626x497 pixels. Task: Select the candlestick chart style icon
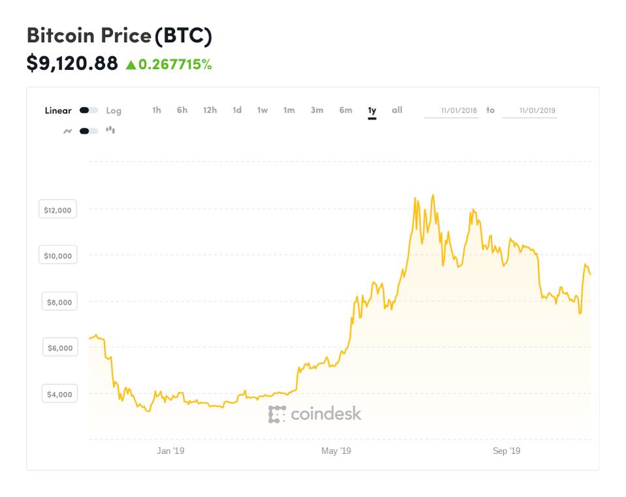coord(111,130)
